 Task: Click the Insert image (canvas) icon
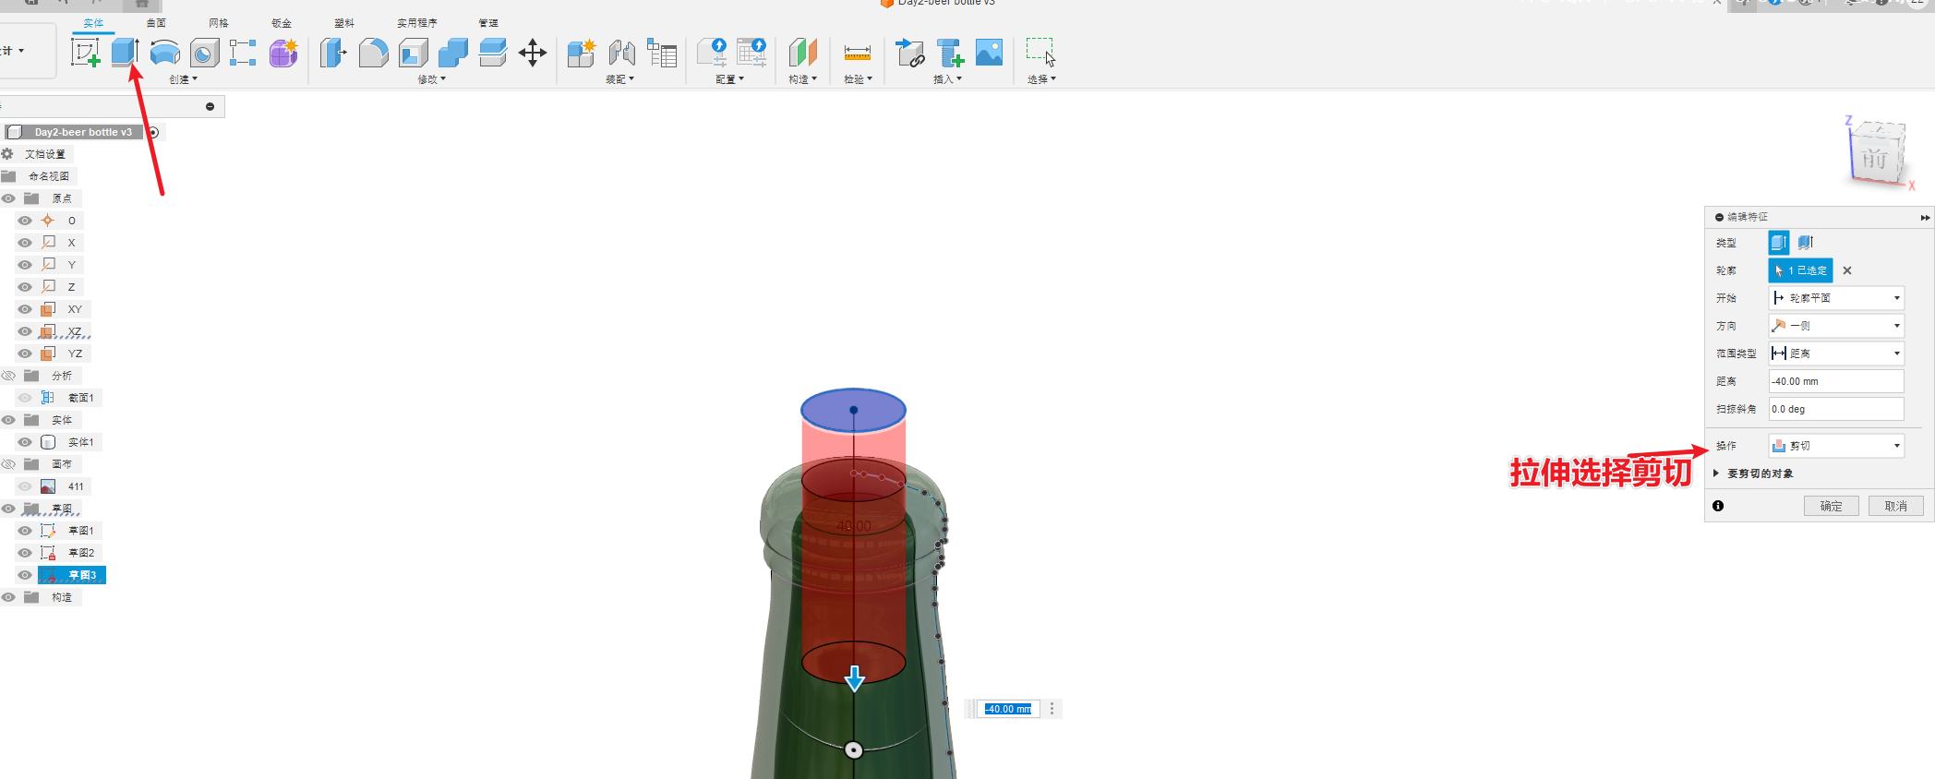pyautogui.click(x=989, y=53)
